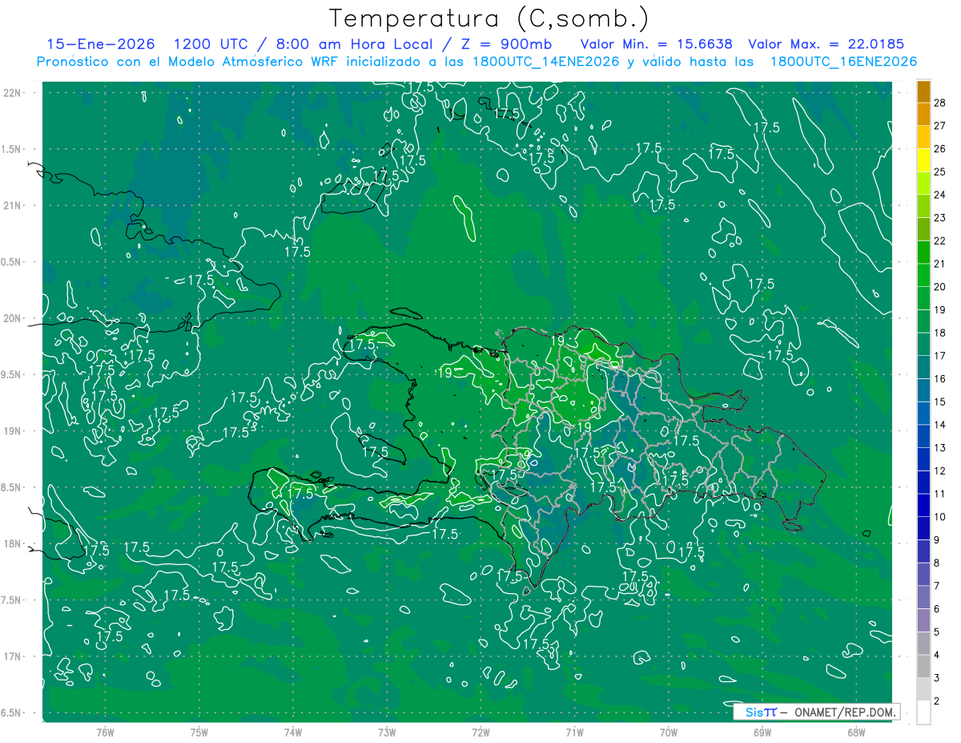Click the "68W" longitude axis label
The width and height of the screenshot is (961, 743).
[x=856, y=732]
